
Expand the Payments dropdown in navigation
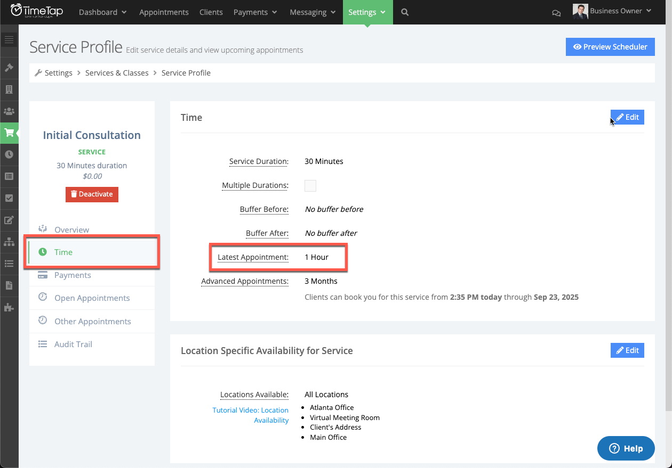coord(255,12)
